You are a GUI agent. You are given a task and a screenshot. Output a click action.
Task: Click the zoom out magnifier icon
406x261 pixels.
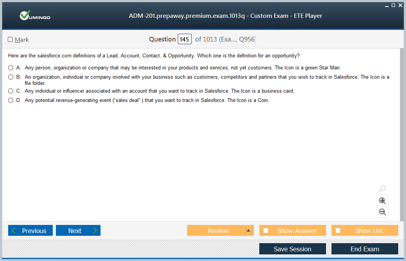[x=382, y=212]
